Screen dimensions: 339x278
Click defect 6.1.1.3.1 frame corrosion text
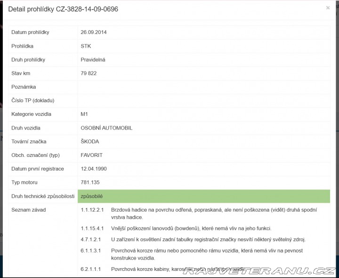207,254
